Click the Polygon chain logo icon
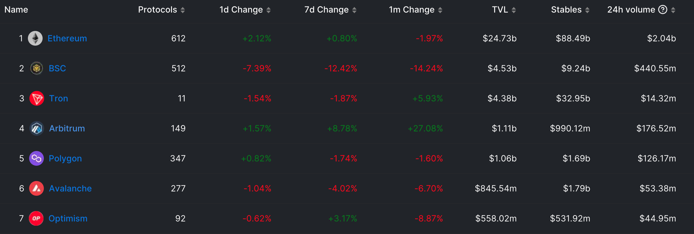 click(36, 158)
